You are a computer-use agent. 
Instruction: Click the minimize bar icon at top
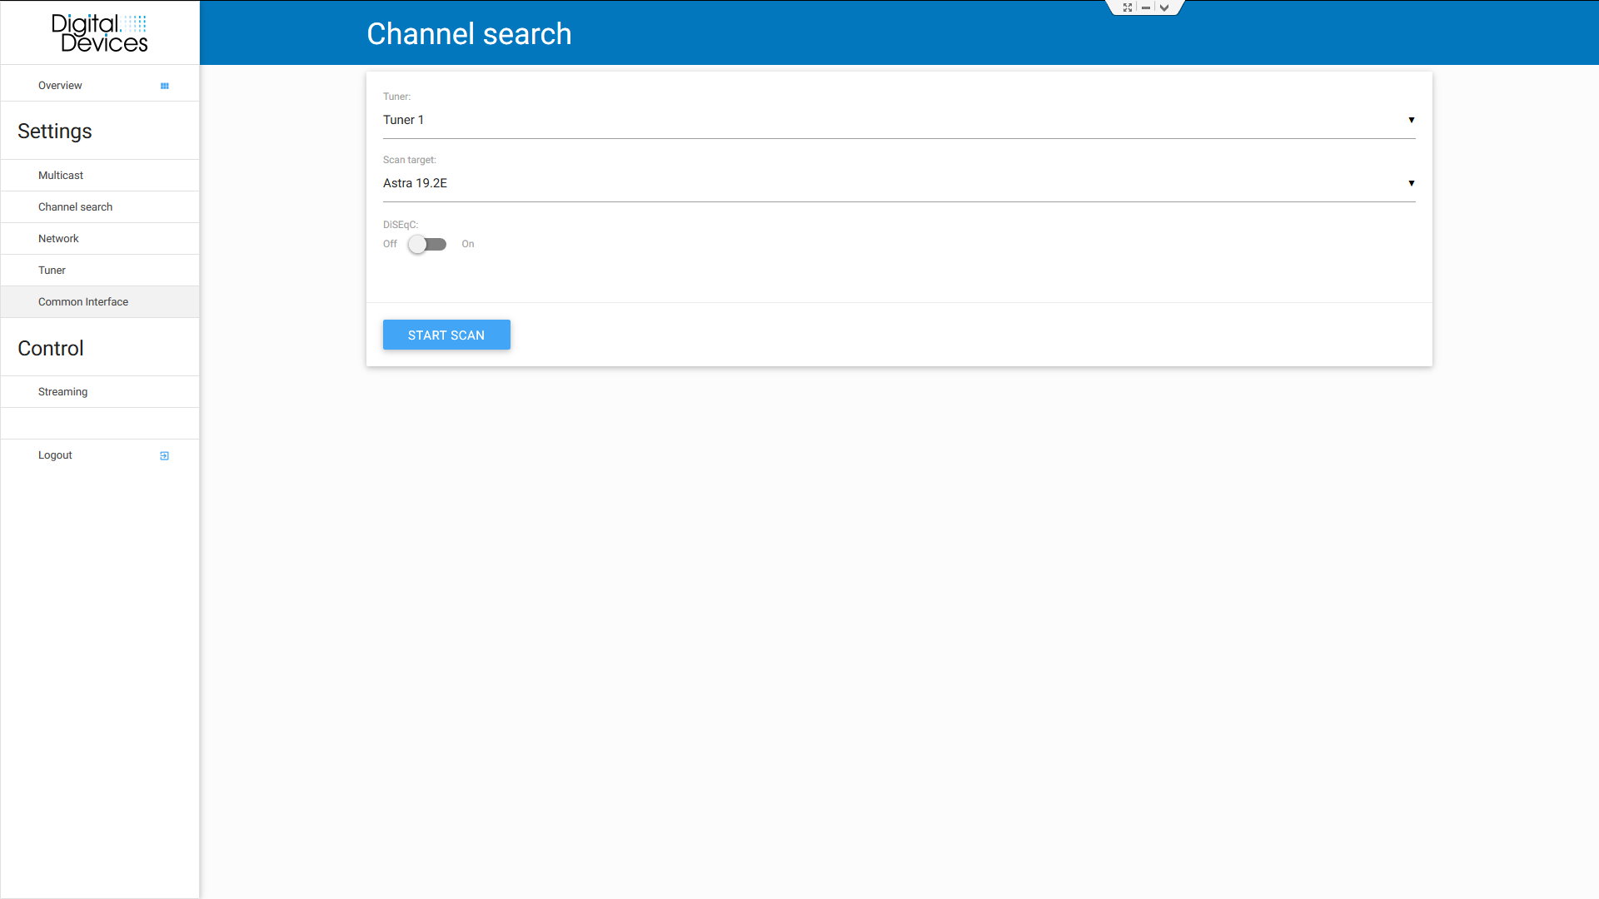tap(1146, 7)
